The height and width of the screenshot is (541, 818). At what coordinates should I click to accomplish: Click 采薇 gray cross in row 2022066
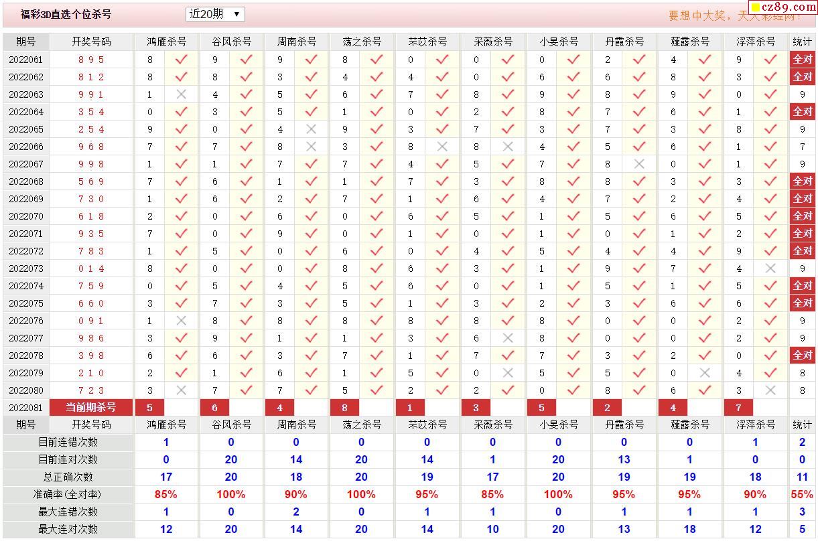(x=508, y=147)
